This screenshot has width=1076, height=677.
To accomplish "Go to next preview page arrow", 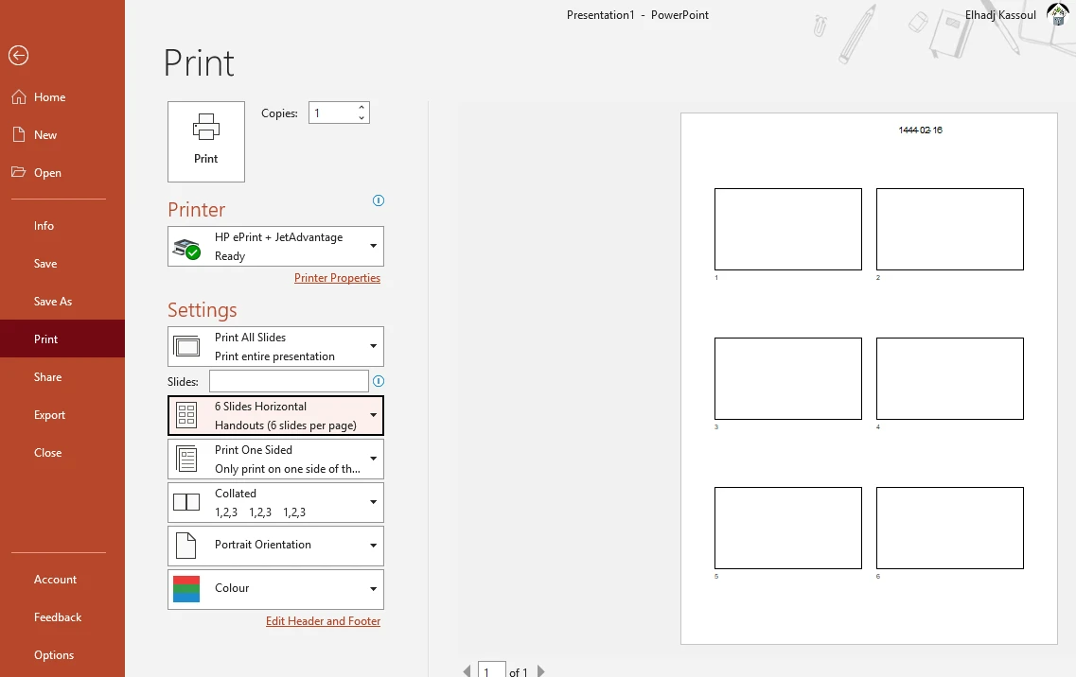I will [540, 670].
